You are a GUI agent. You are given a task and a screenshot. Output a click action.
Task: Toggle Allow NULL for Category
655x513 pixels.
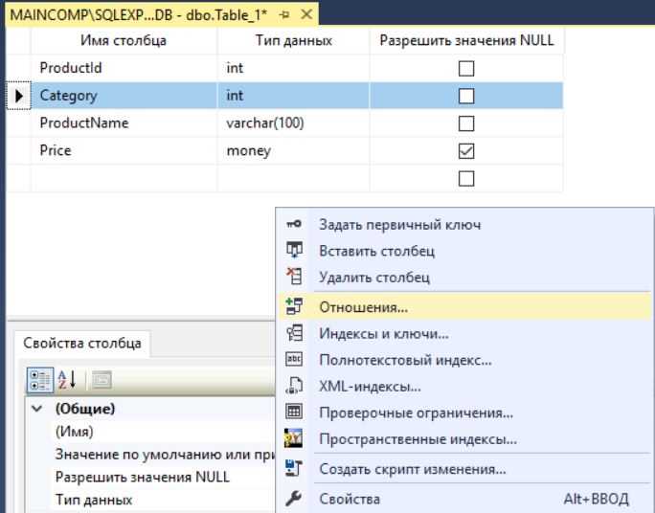(x=466, y=96)
